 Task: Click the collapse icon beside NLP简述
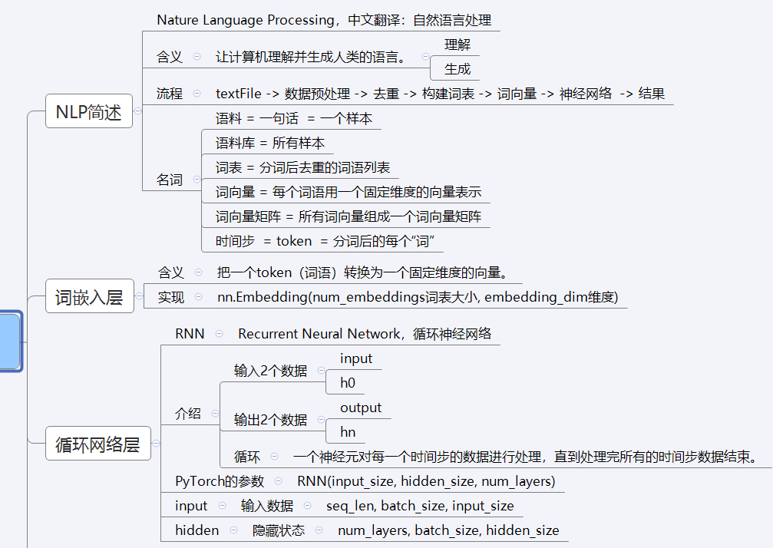tap(138, 111)
